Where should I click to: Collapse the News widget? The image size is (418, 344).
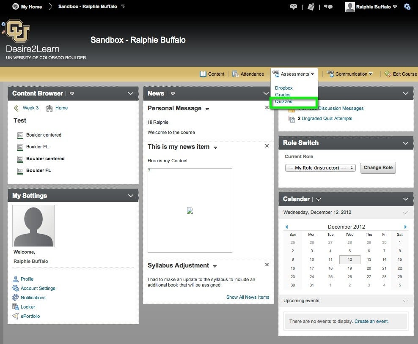[266, 93]
